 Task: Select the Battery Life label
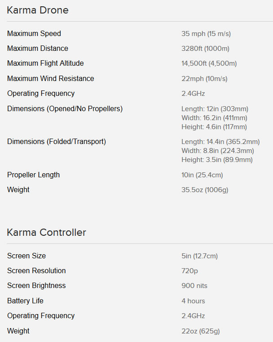tap(25, 301)
